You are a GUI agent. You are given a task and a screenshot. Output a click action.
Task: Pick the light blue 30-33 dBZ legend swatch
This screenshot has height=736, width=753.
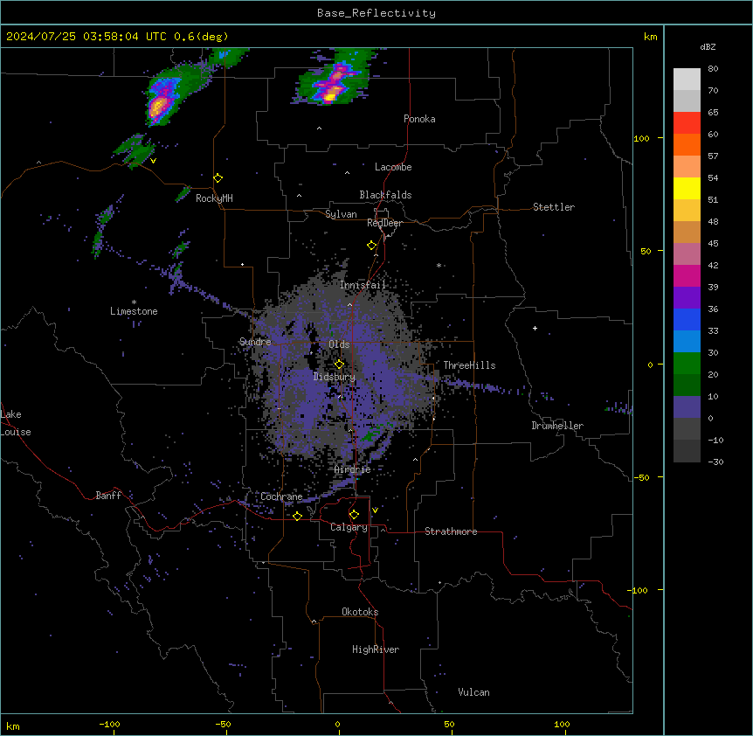687,341
